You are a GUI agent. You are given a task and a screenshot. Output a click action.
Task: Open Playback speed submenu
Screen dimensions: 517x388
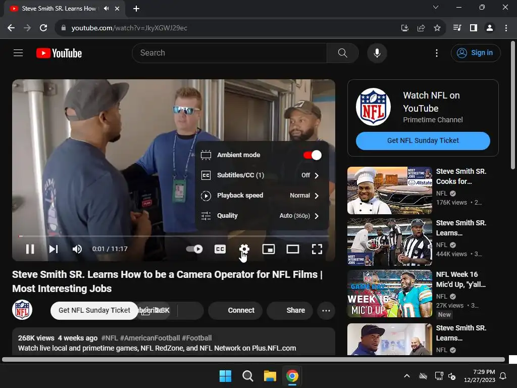[262, 196]
